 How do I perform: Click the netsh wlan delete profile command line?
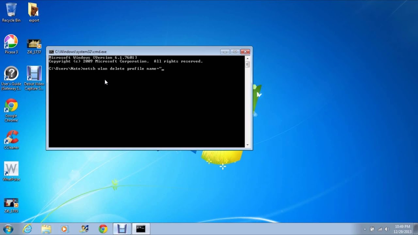point(106,69)
